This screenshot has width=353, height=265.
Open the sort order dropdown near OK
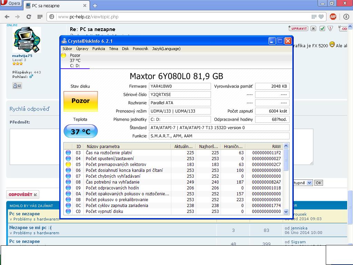pos(310,183)
